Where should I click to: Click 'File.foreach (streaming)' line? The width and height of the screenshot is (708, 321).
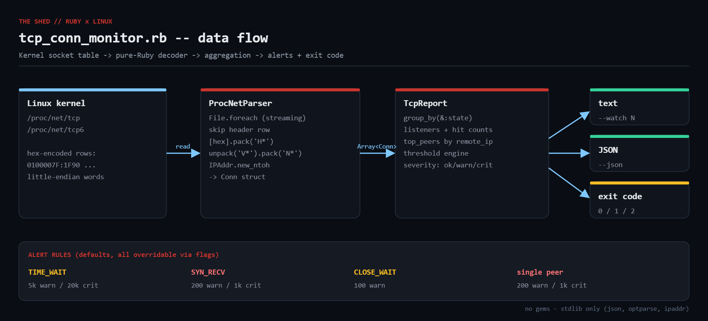pyautogui.click(x=257, y=118)
